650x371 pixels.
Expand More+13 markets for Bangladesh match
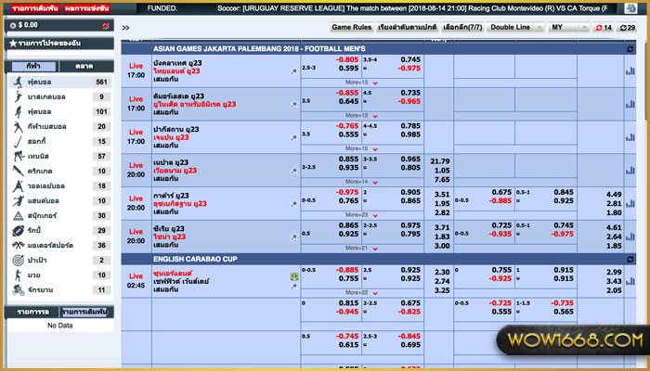(356, 83)
